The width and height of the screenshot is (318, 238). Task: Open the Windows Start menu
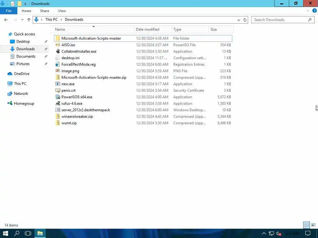(6, 233)
